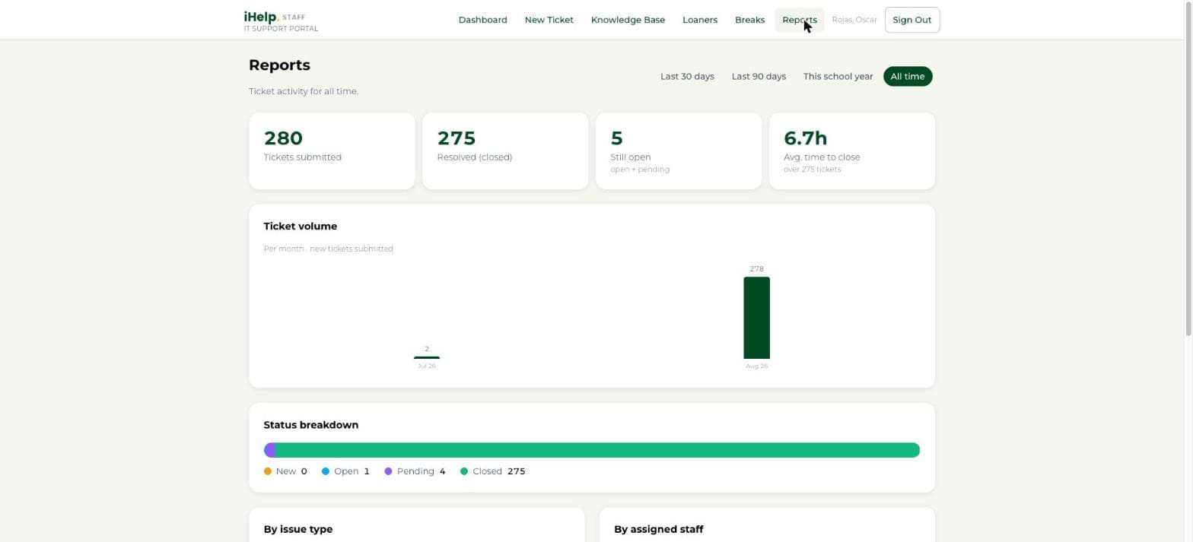Click the Aug 26 volume bar

click(x=756, y=318)
